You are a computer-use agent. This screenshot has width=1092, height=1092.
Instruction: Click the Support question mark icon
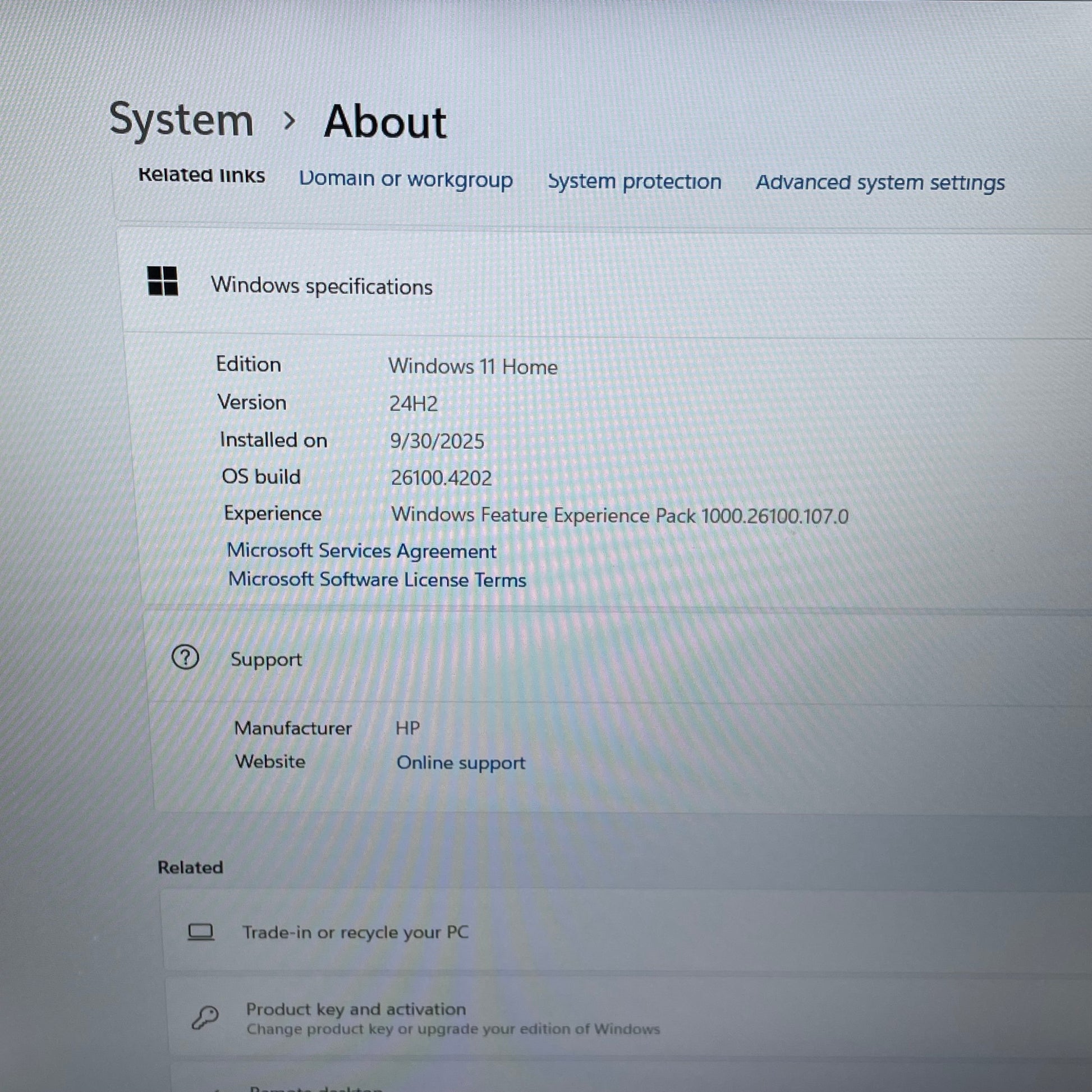click(185, 657)
